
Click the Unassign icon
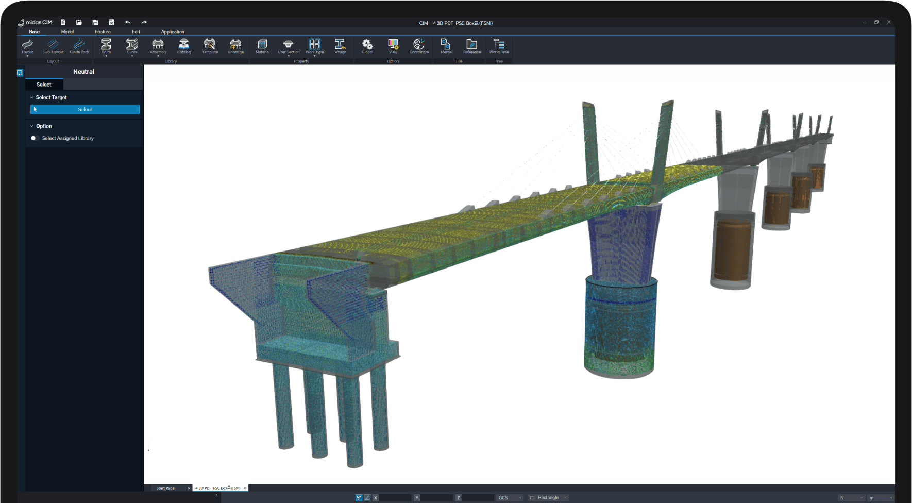[x=235, y=45]
